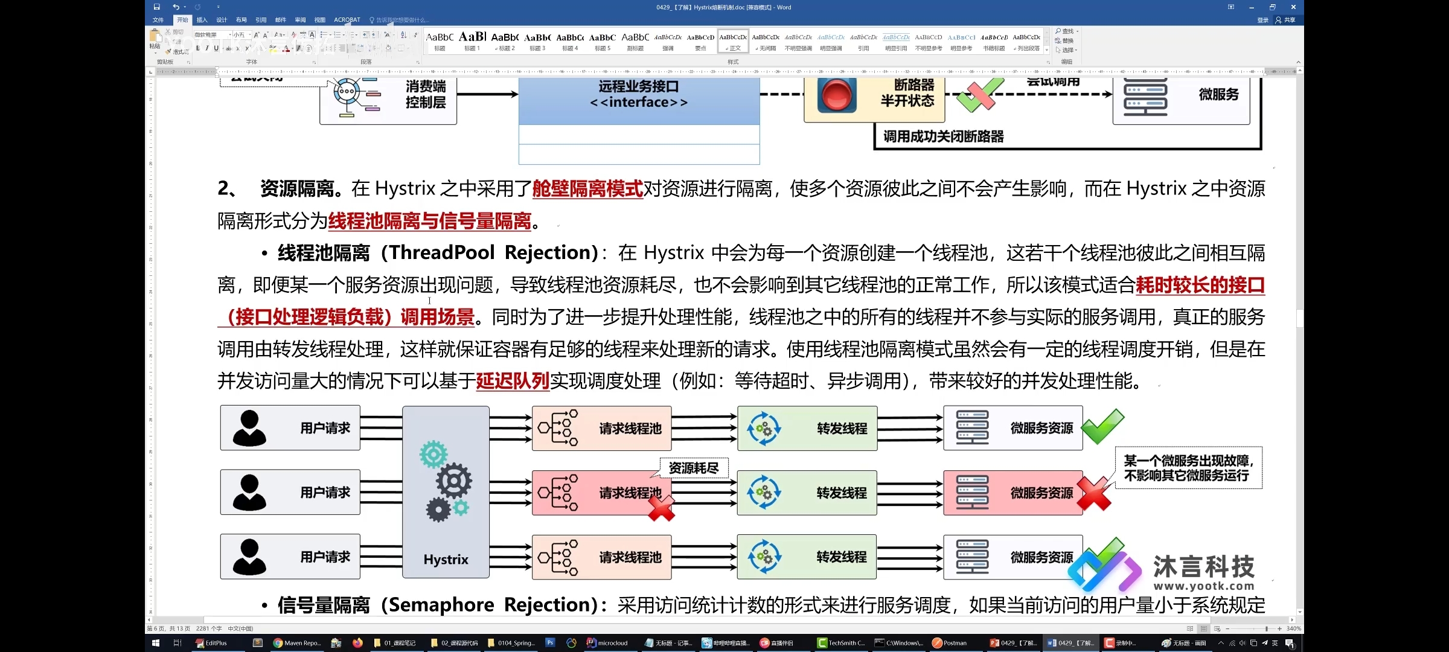
Task: Open the Styles pane launcher
Action: [1048, 62]
